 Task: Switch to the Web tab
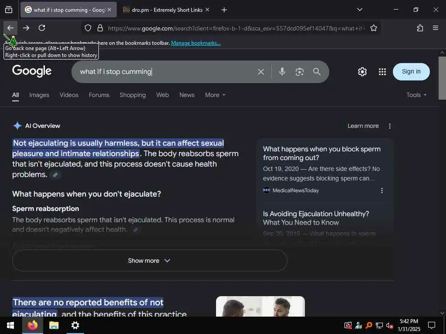click(162, 95)
